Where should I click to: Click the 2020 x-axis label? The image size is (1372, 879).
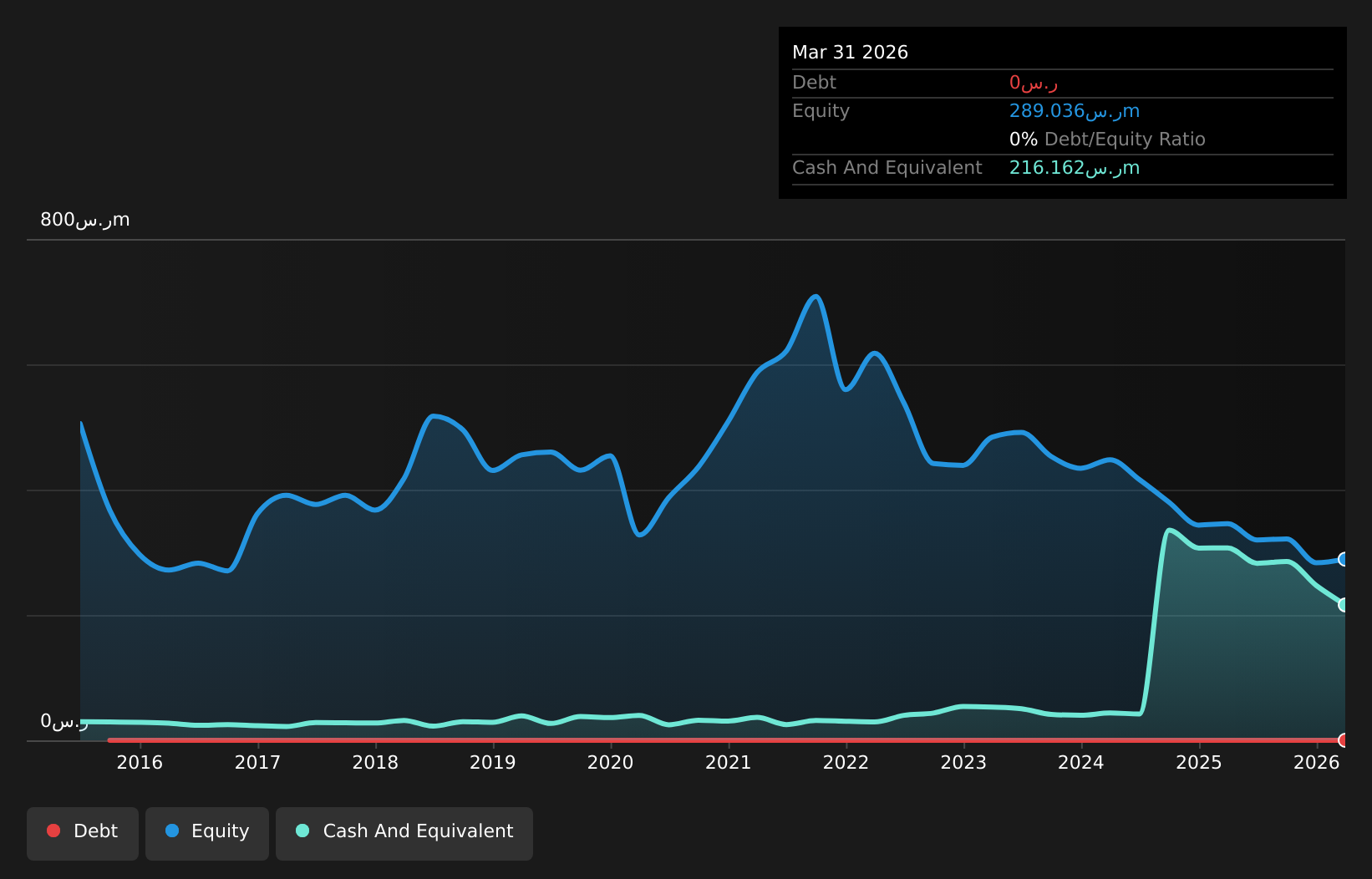click(x=611, y=762)
